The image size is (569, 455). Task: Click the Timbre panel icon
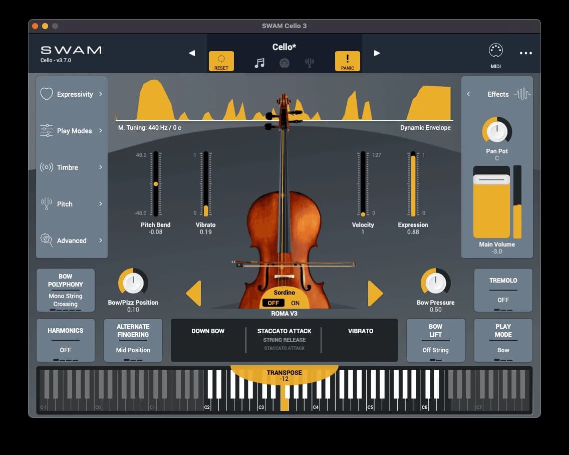tap(46, 167)
